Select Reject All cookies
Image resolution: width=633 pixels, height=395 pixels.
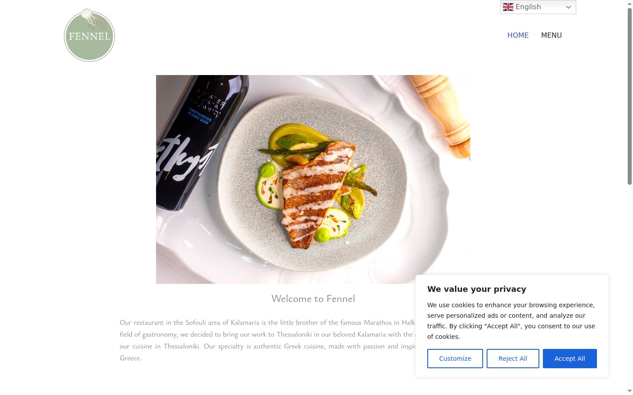[x=513, y=359]
